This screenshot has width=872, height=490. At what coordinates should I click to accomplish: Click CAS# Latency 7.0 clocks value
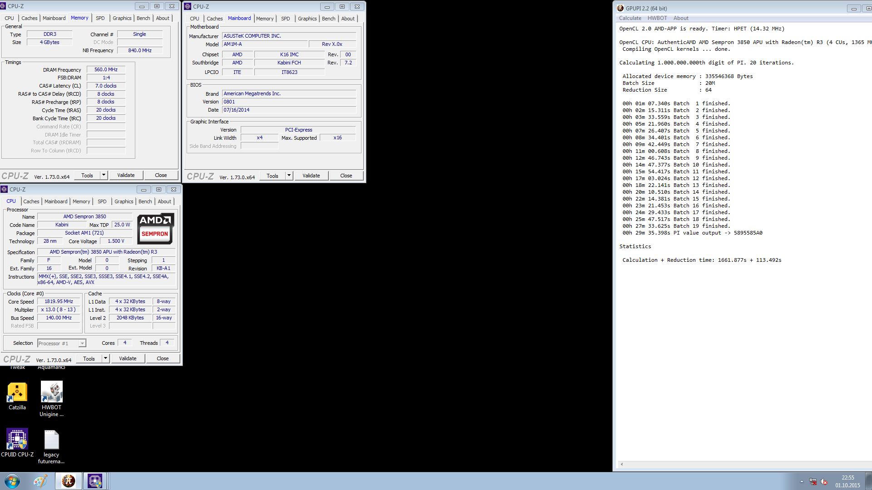point(106,86)
